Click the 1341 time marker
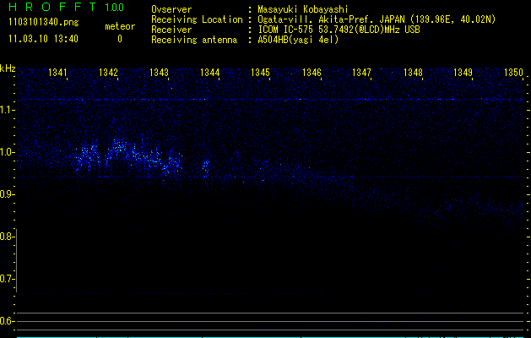 click(x=57, y=73)
